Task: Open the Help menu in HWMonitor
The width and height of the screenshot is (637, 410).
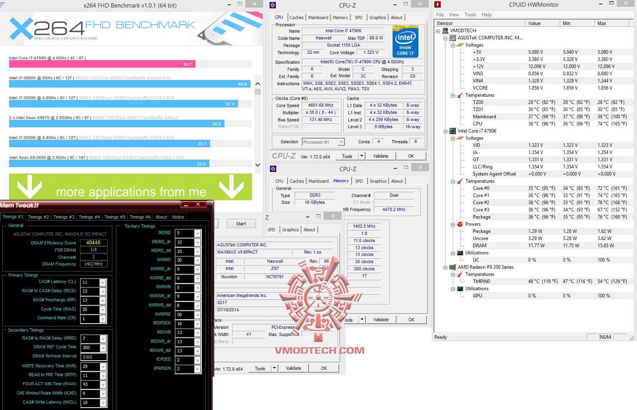Action: [487, 15]
